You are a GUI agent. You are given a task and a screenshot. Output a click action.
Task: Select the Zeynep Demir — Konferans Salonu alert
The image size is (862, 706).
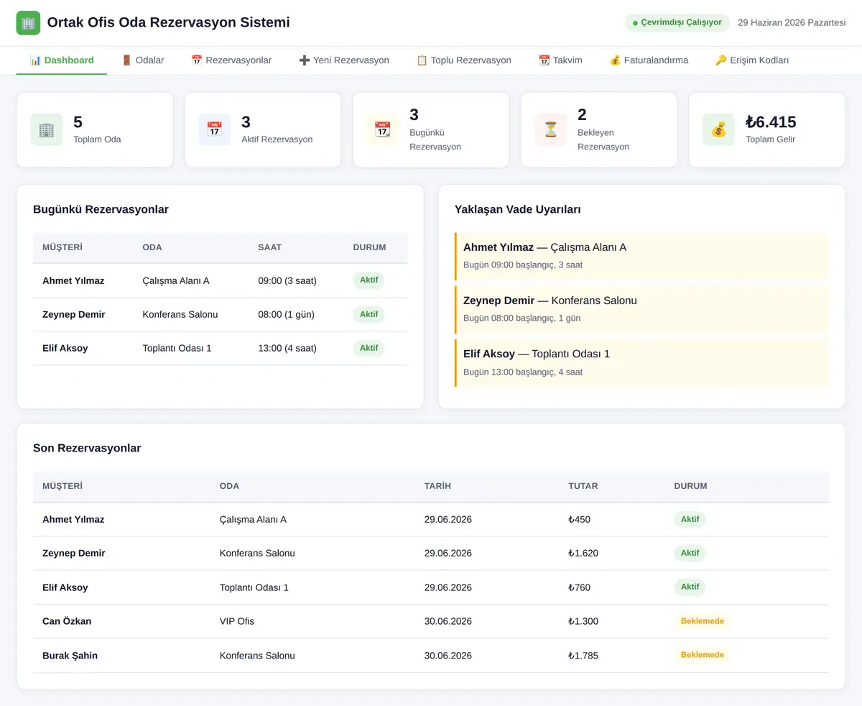coord(641,309)
